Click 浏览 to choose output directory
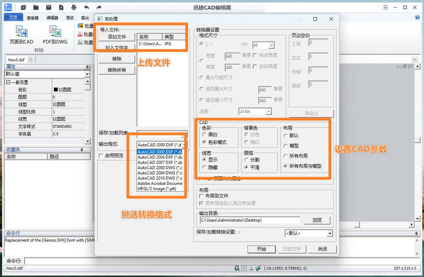 (317, 220)
